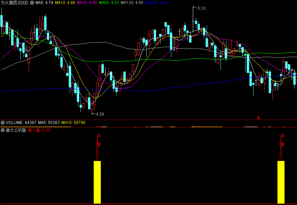Click the VOLUME: 44387 label
297x205 pixels.
point(21,123)
